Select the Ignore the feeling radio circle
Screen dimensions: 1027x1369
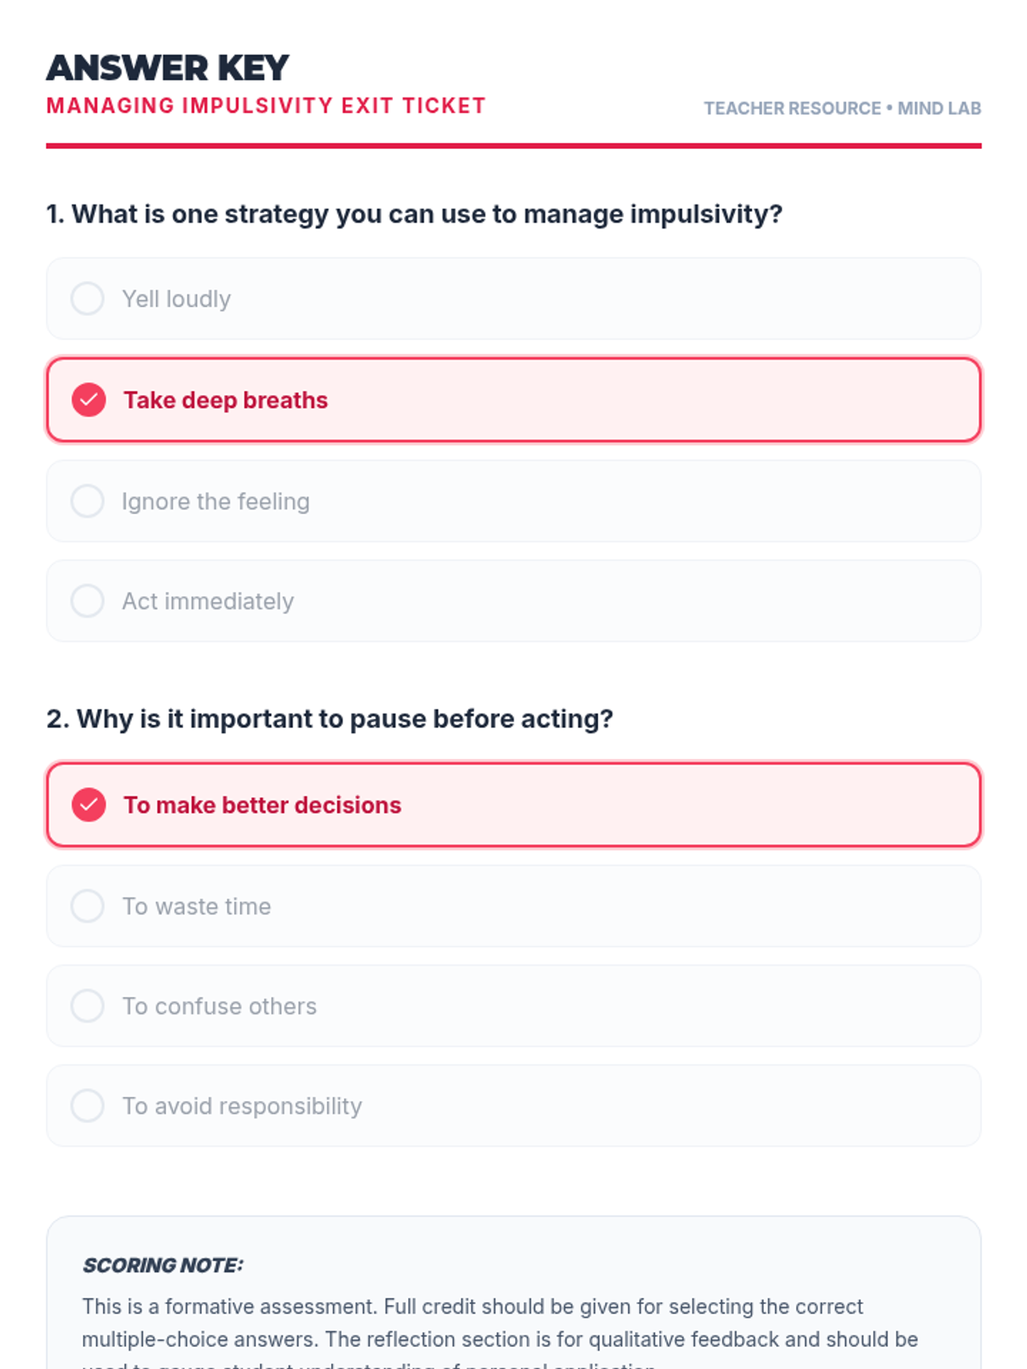click(87, 501)
